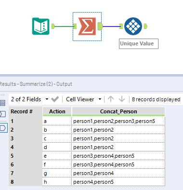Select Concat_Person cell in row for action c

tap(118, 138)
